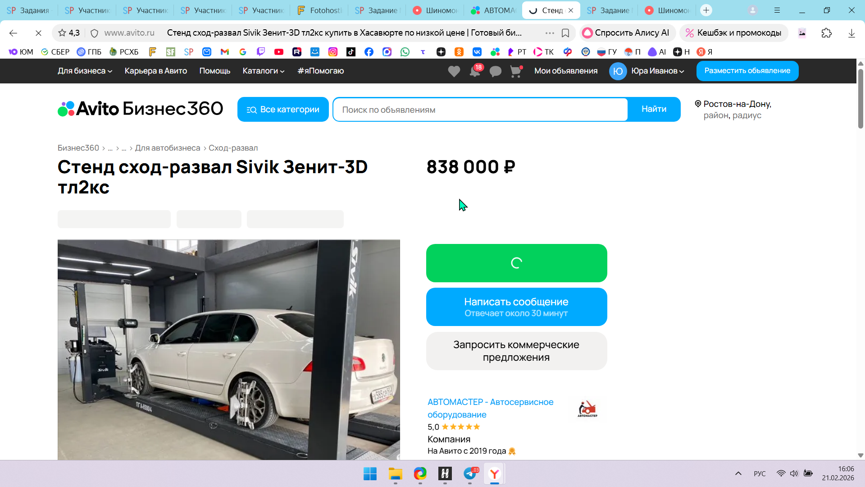Open the Юра Иванов profile dropdown

[657, 71]
